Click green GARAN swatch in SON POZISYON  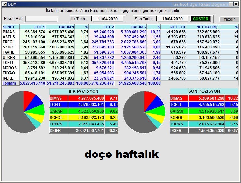tap(179, 111)
